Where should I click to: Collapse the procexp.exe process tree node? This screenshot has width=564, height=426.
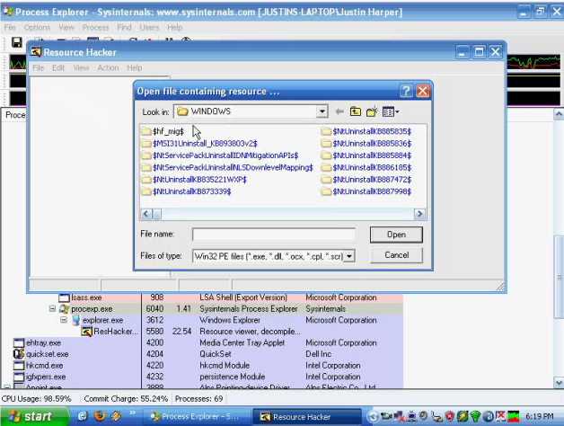[x=52, y=308]
